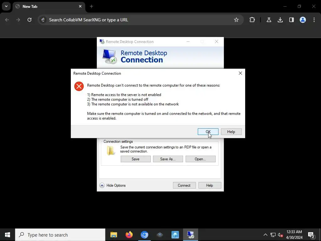Image resolution: width=321 pixels, height=241 pixels.
Task: Open browser Downloads icon
Action: (280, 20)
